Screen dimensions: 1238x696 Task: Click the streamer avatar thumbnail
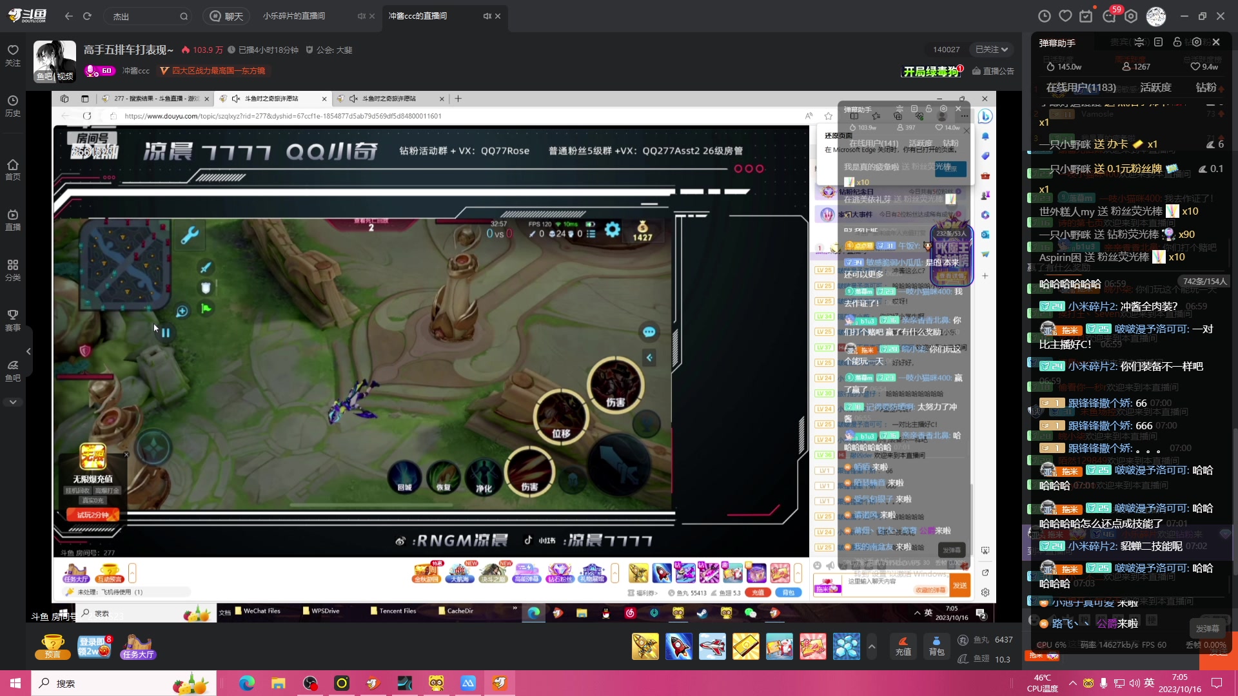click(55, 61)
